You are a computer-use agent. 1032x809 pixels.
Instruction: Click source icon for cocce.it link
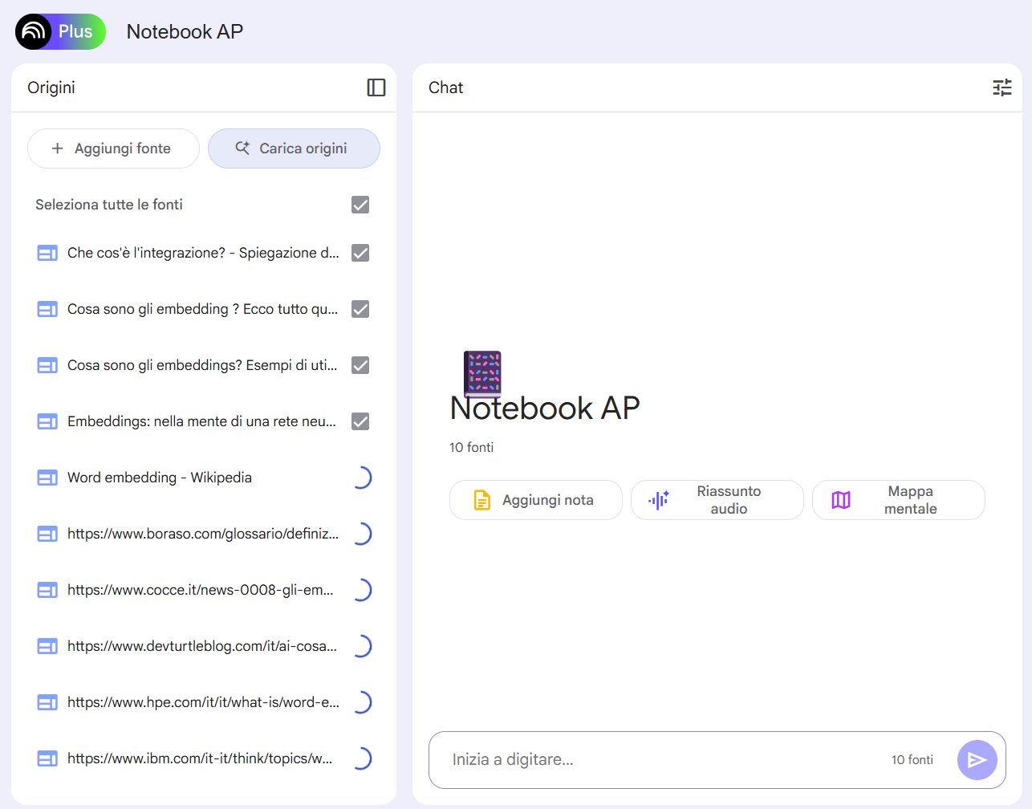coord(47,590)
